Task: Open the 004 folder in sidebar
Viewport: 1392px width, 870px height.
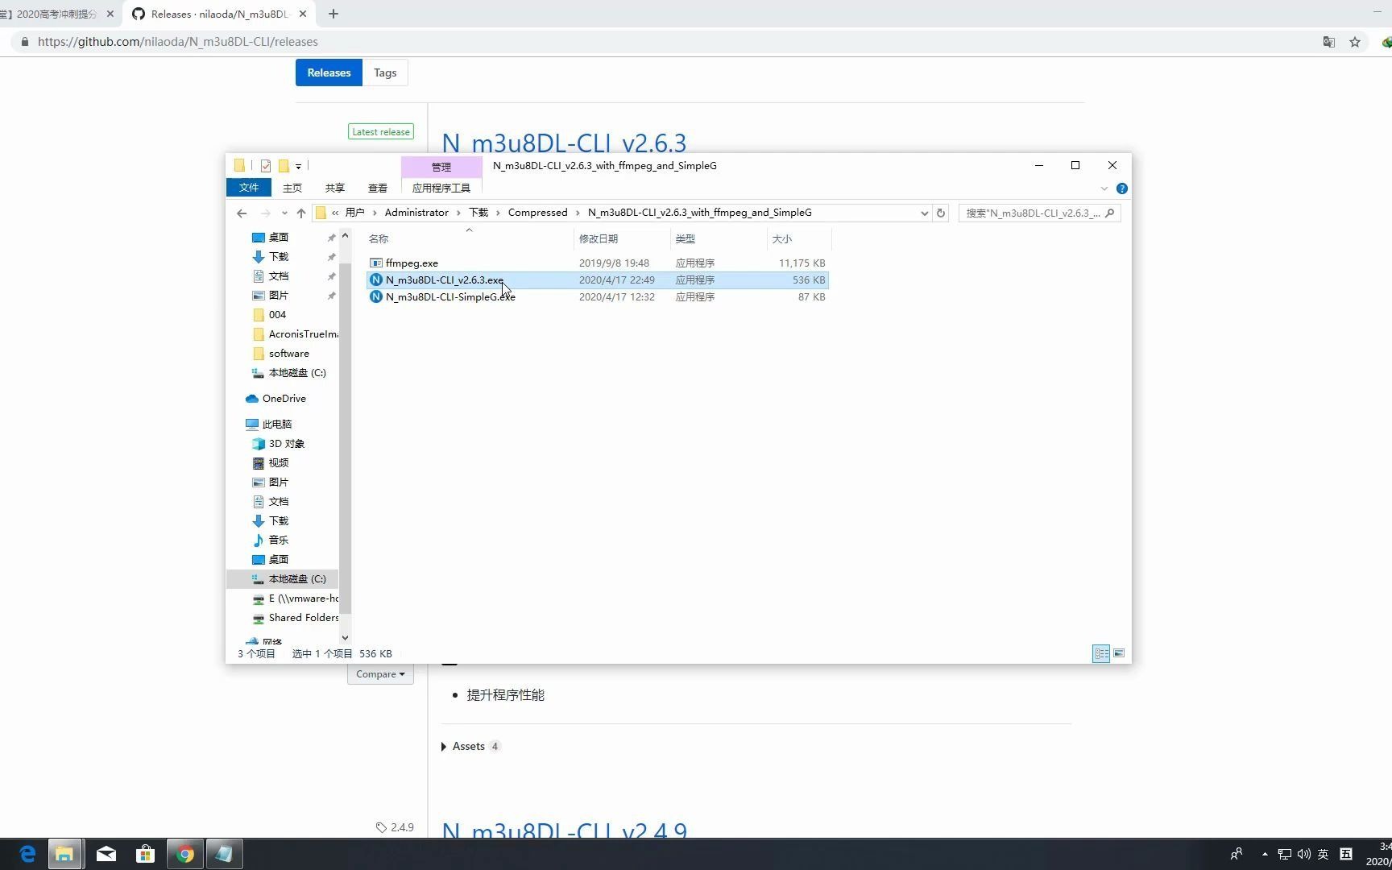Action: click(x=277, y=314)
